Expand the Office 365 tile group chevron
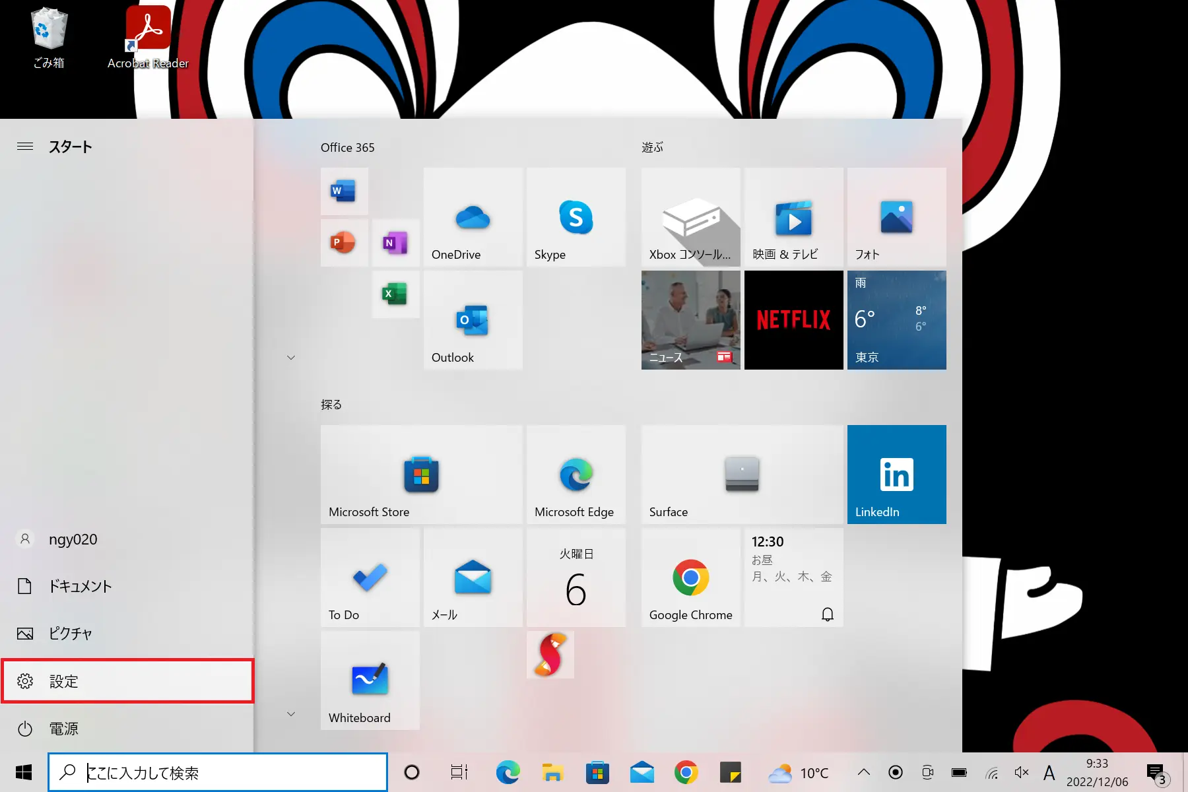Viewport: 1188px width, 792px height. (x=291, y=358)
